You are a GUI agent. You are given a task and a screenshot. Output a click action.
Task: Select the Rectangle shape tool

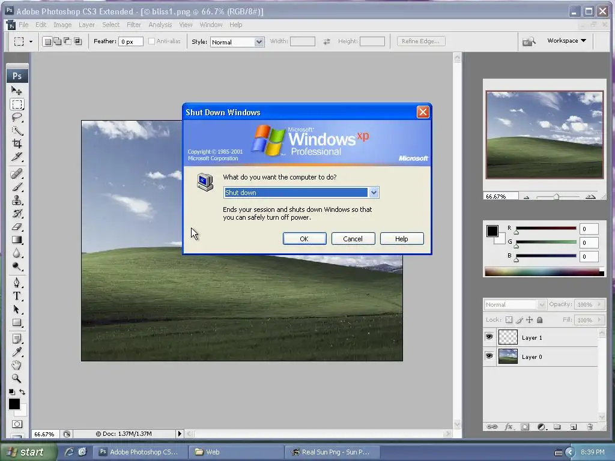(x=16, y=322)
